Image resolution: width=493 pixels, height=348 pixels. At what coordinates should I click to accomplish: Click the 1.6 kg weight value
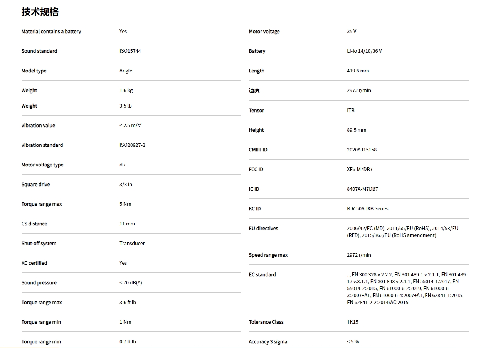126,90
